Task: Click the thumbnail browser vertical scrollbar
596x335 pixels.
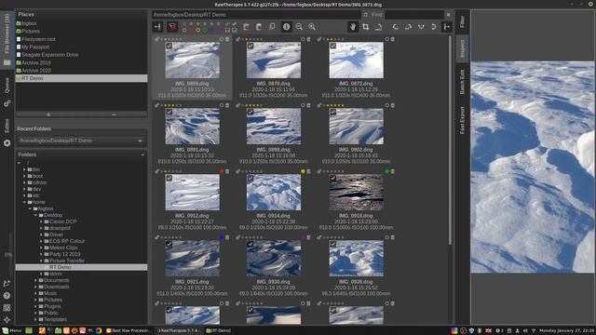Action: point(451,140)
